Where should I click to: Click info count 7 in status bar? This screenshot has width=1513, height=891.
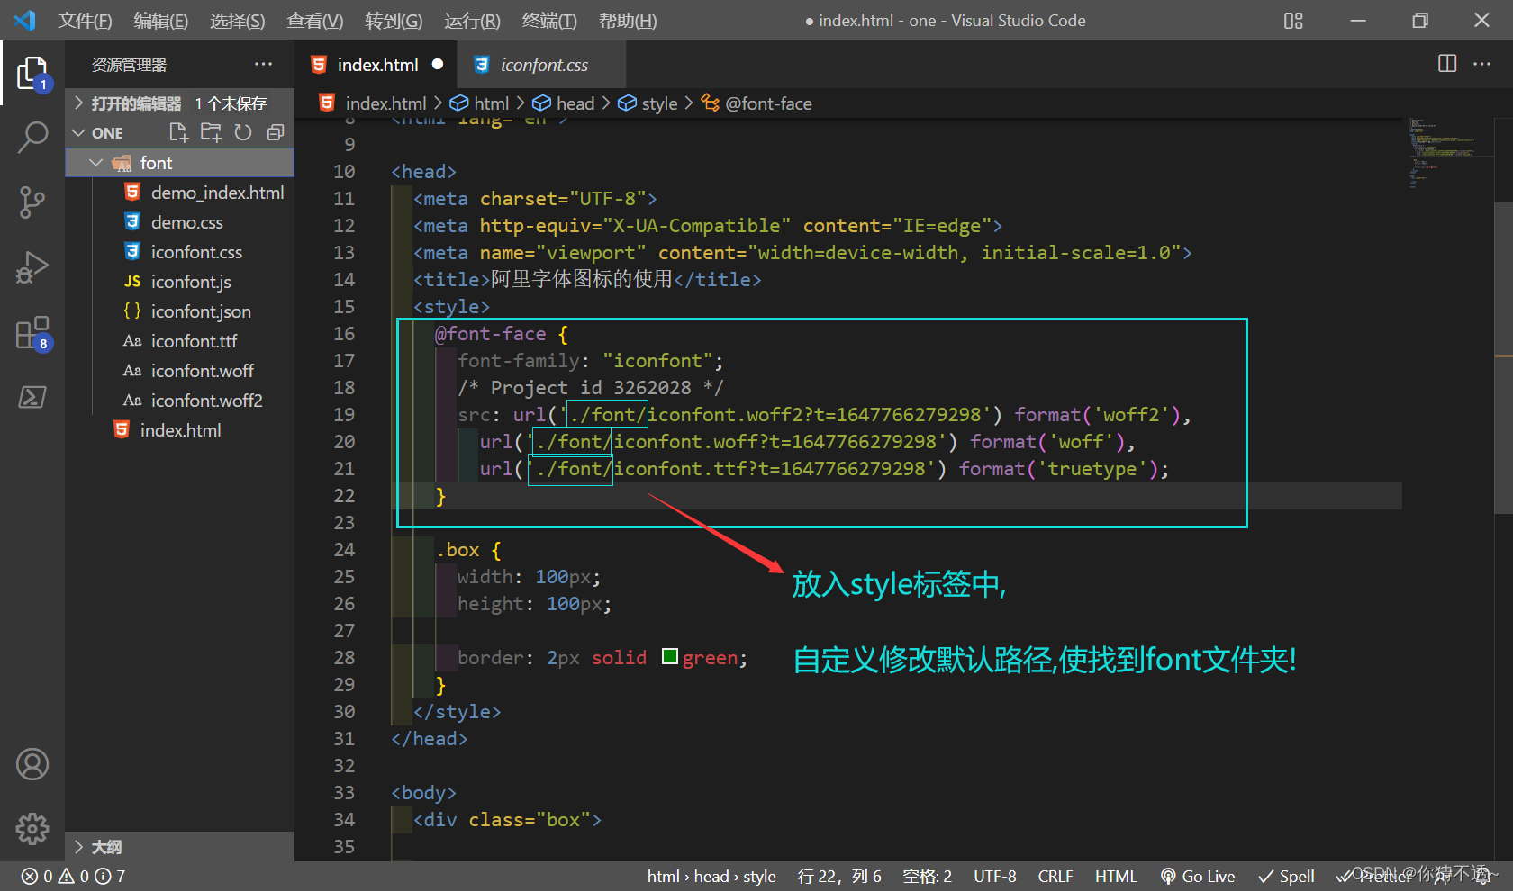click(x=110, y=876)
